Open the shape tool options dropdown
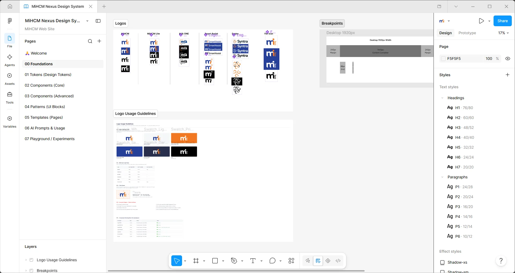 click(223, 261)
